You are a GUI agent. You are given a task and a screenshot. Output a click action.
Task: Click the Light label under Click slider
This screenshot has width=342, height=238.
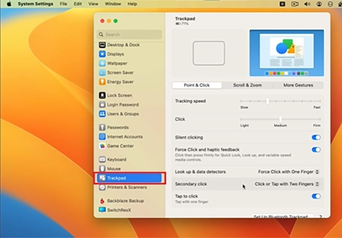pyautogui.click(x=245, y=126)
